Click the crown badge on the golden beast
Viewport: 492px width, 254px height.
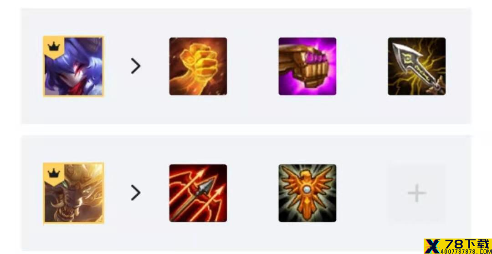pos(54,173)
